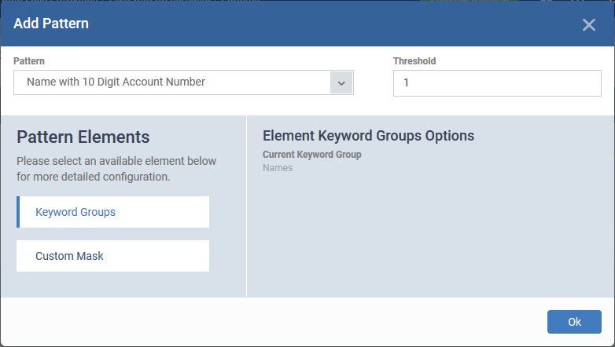Confirm with the Ok button
Screen dimensions: 615x347
point(574,322)
